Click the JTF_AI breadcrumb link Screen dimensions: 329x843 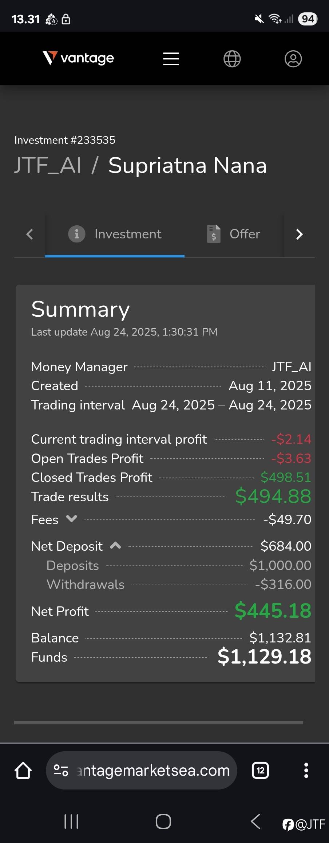pyautogui.click(x=48, y=165)
